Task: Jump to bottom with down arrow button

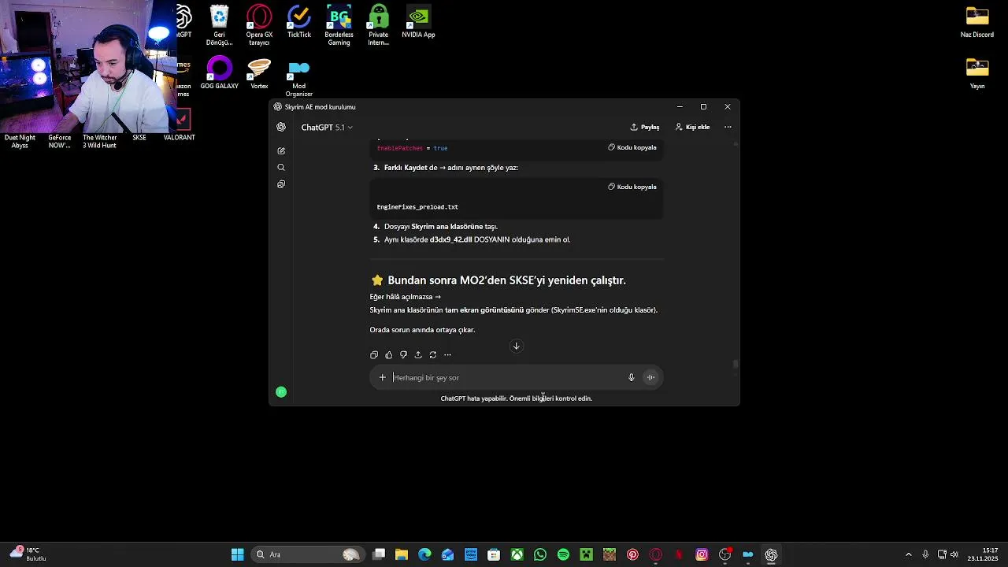Action: tap(517, 346)
